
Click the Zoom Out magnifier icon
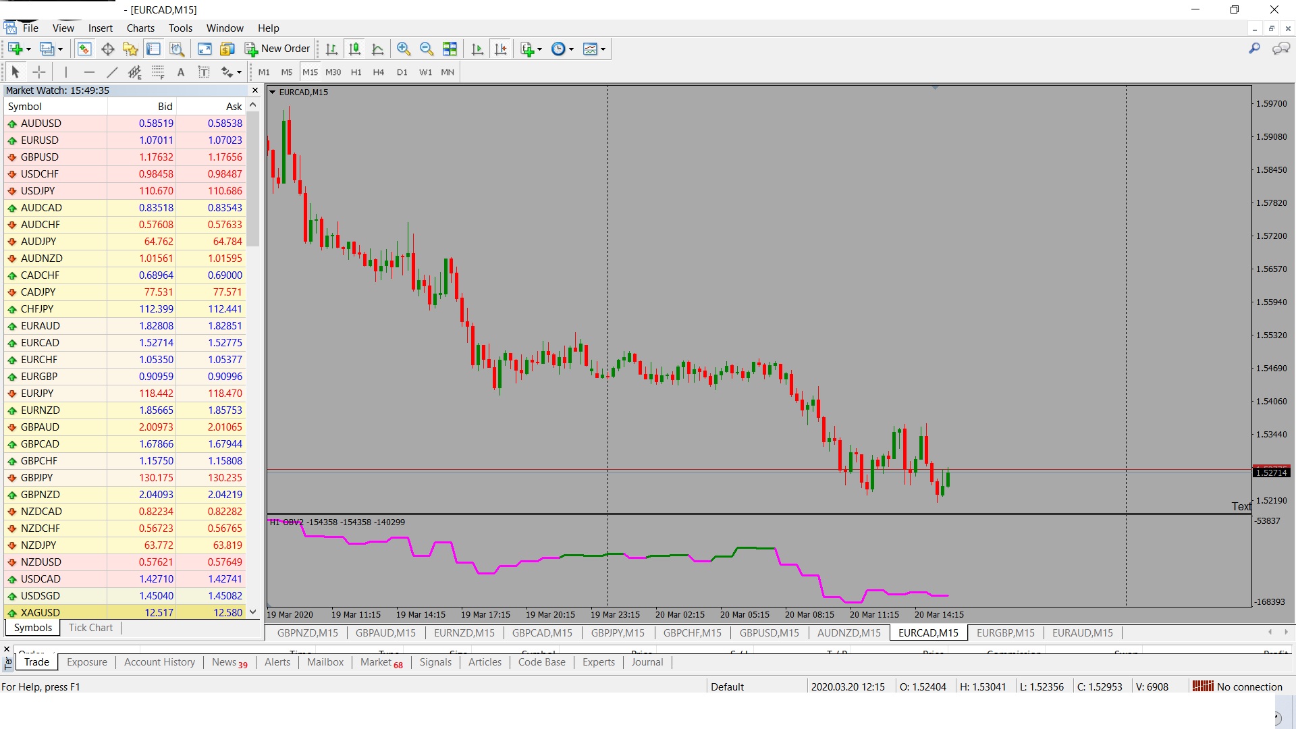[x=427, y=49]
